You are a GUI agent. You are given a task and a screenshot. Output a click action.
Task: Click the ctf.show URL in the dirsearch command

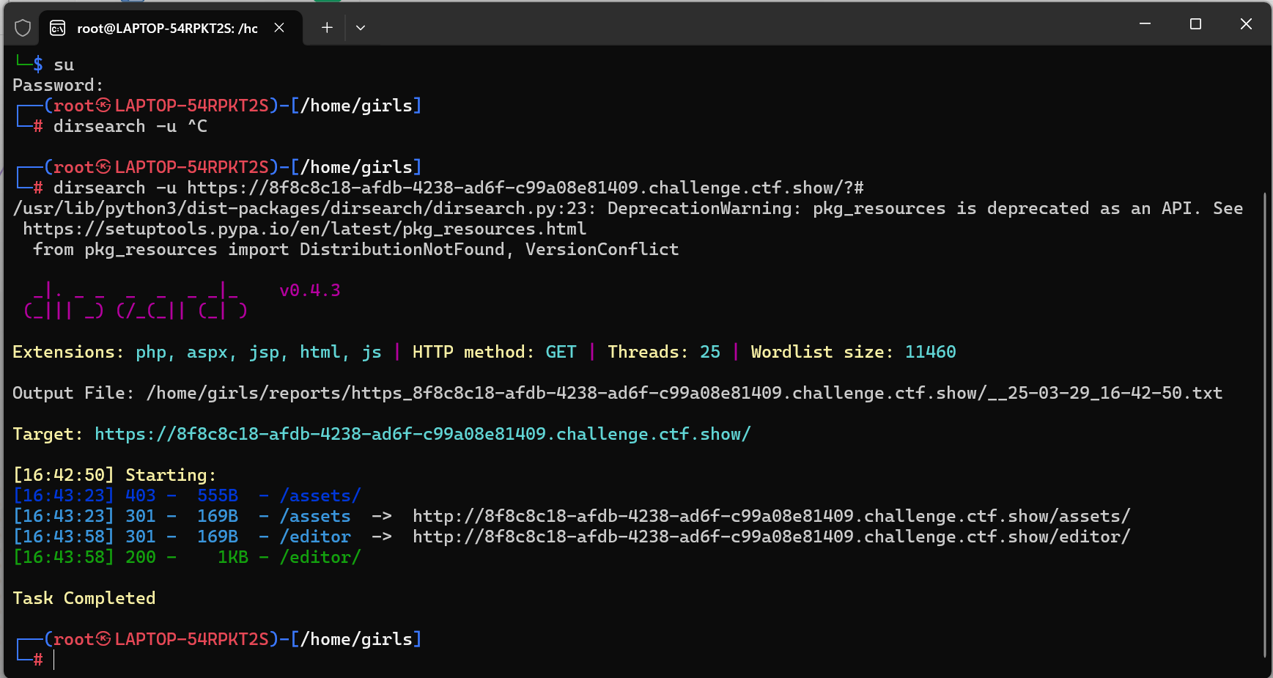pyautogui.click(x=525, y=188)
